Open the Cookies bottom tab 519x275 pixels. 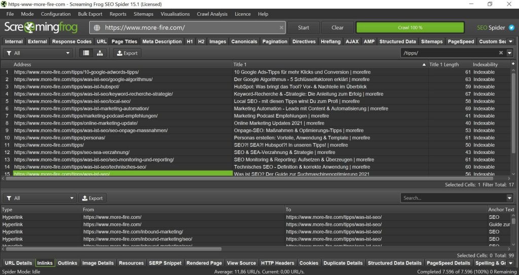(309, 263)
